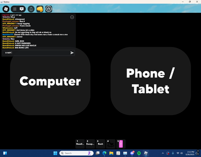Open File Explorer from the taskbar
This screenshot has height=157, width=201.
(111, 153)
